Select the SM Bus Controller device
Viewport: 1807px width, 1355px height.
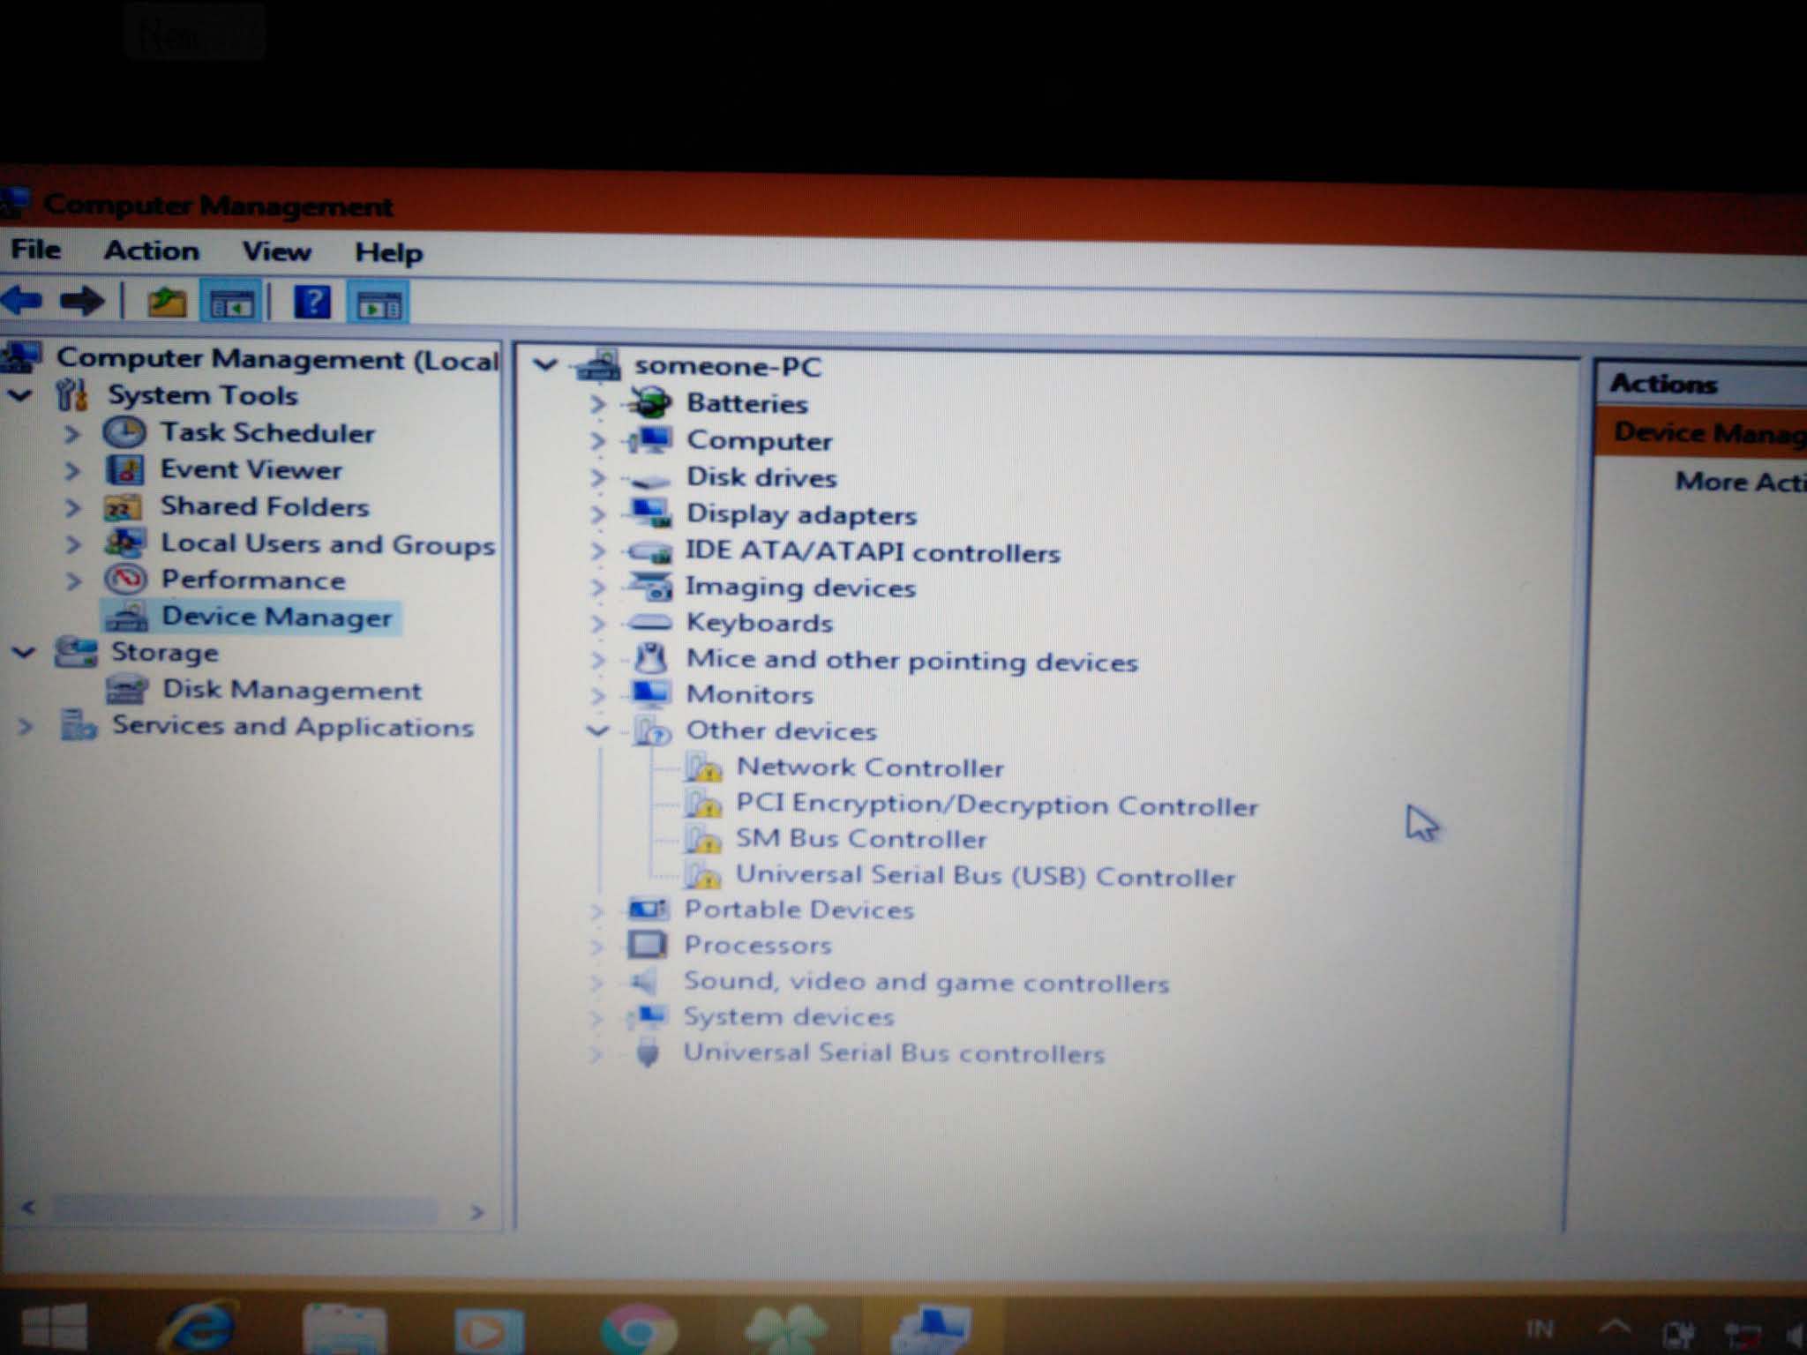860,839
